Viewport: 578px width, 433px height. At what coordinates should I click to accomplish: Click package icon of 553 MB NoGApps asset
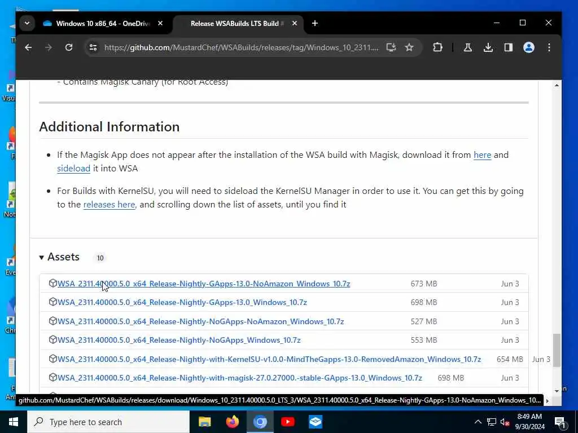point(52,339)
